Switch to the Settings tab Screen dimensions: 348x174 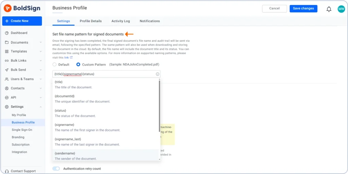[x=64, y=21]
